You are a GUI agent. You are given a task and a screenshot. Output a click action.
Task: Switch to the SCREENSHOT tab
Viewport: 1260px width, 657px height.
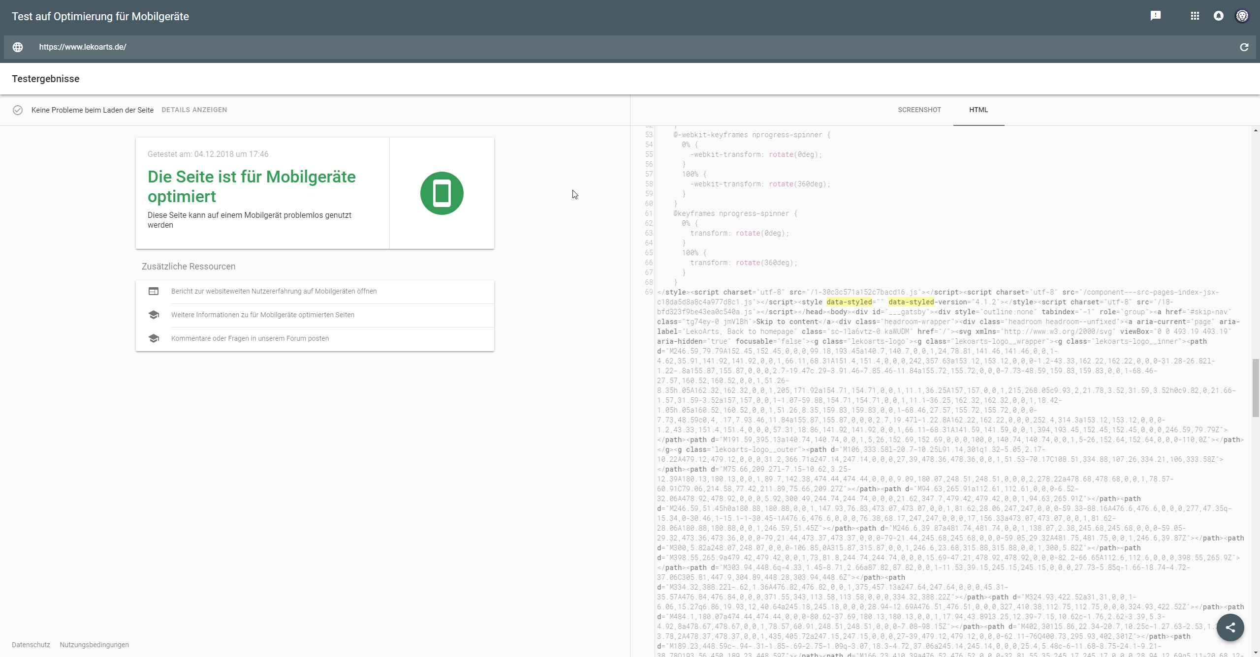pos(919,110)
